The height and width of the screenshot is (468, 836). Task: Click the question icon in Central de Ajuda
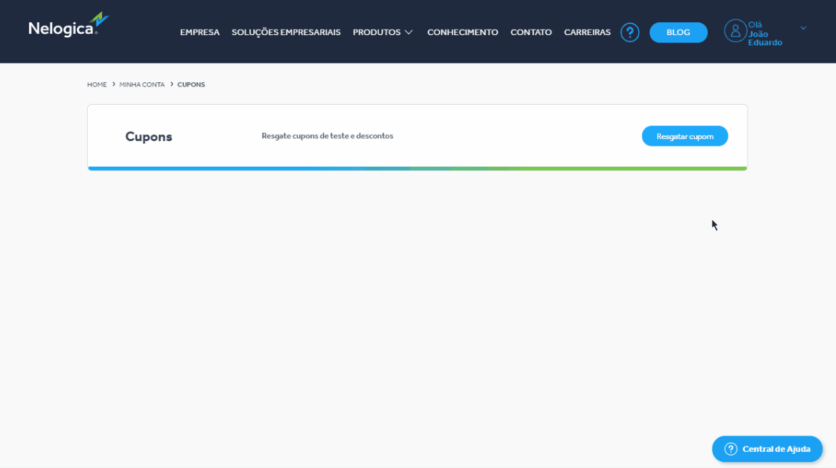[x=731, y=449]
